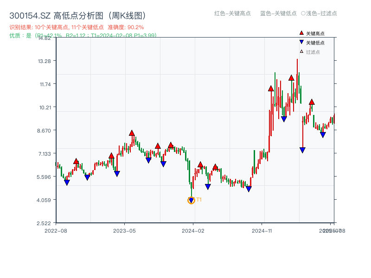The image size is (371, 278).
Task: Select the red key-high marker on the late-2024 spike near 11.74
Action: (x=271, y=88)
